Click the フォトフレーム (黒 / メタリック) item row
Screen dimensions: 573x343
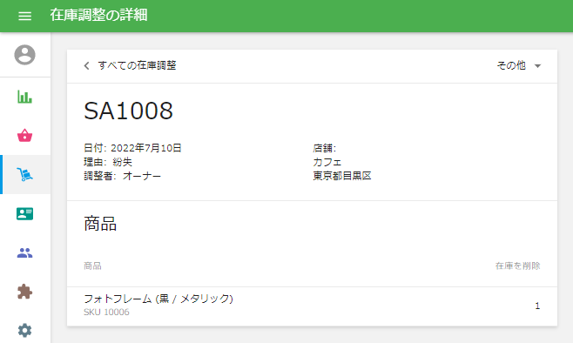point(312,306)
